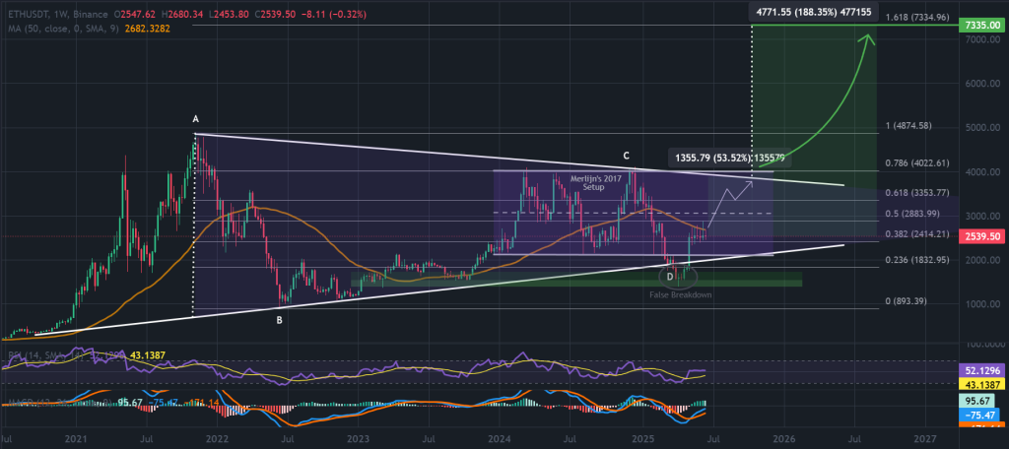Click the red 2539.50 current price tag
The image size is (1009, 449).
pos(982,237)
